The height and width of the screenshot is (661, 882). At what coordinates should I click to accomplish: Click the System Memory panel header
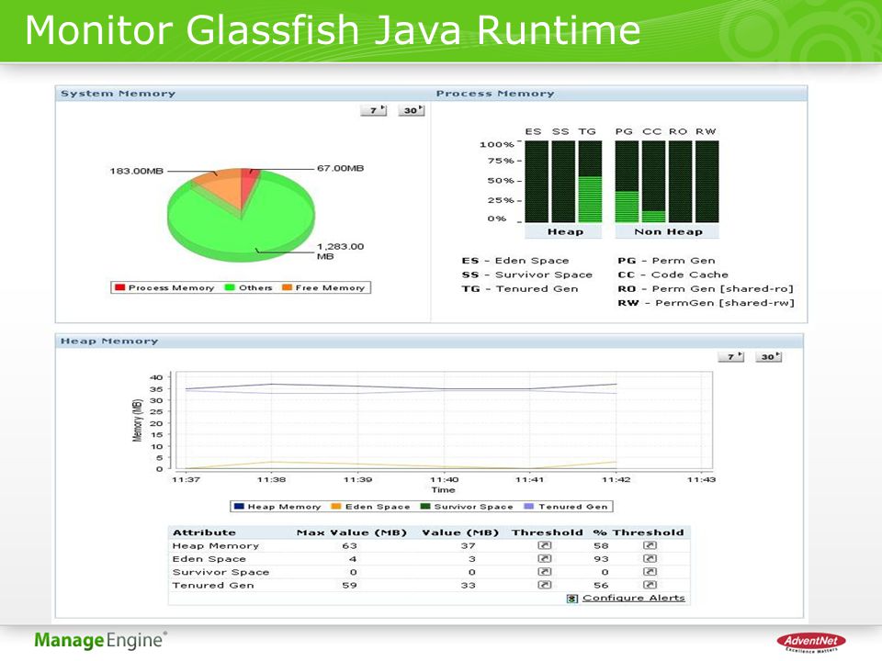coord(119,94)
